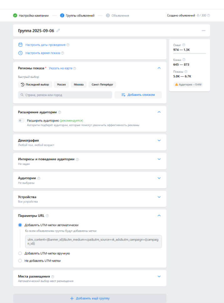Expand the Устройства section

click(159, 197)
